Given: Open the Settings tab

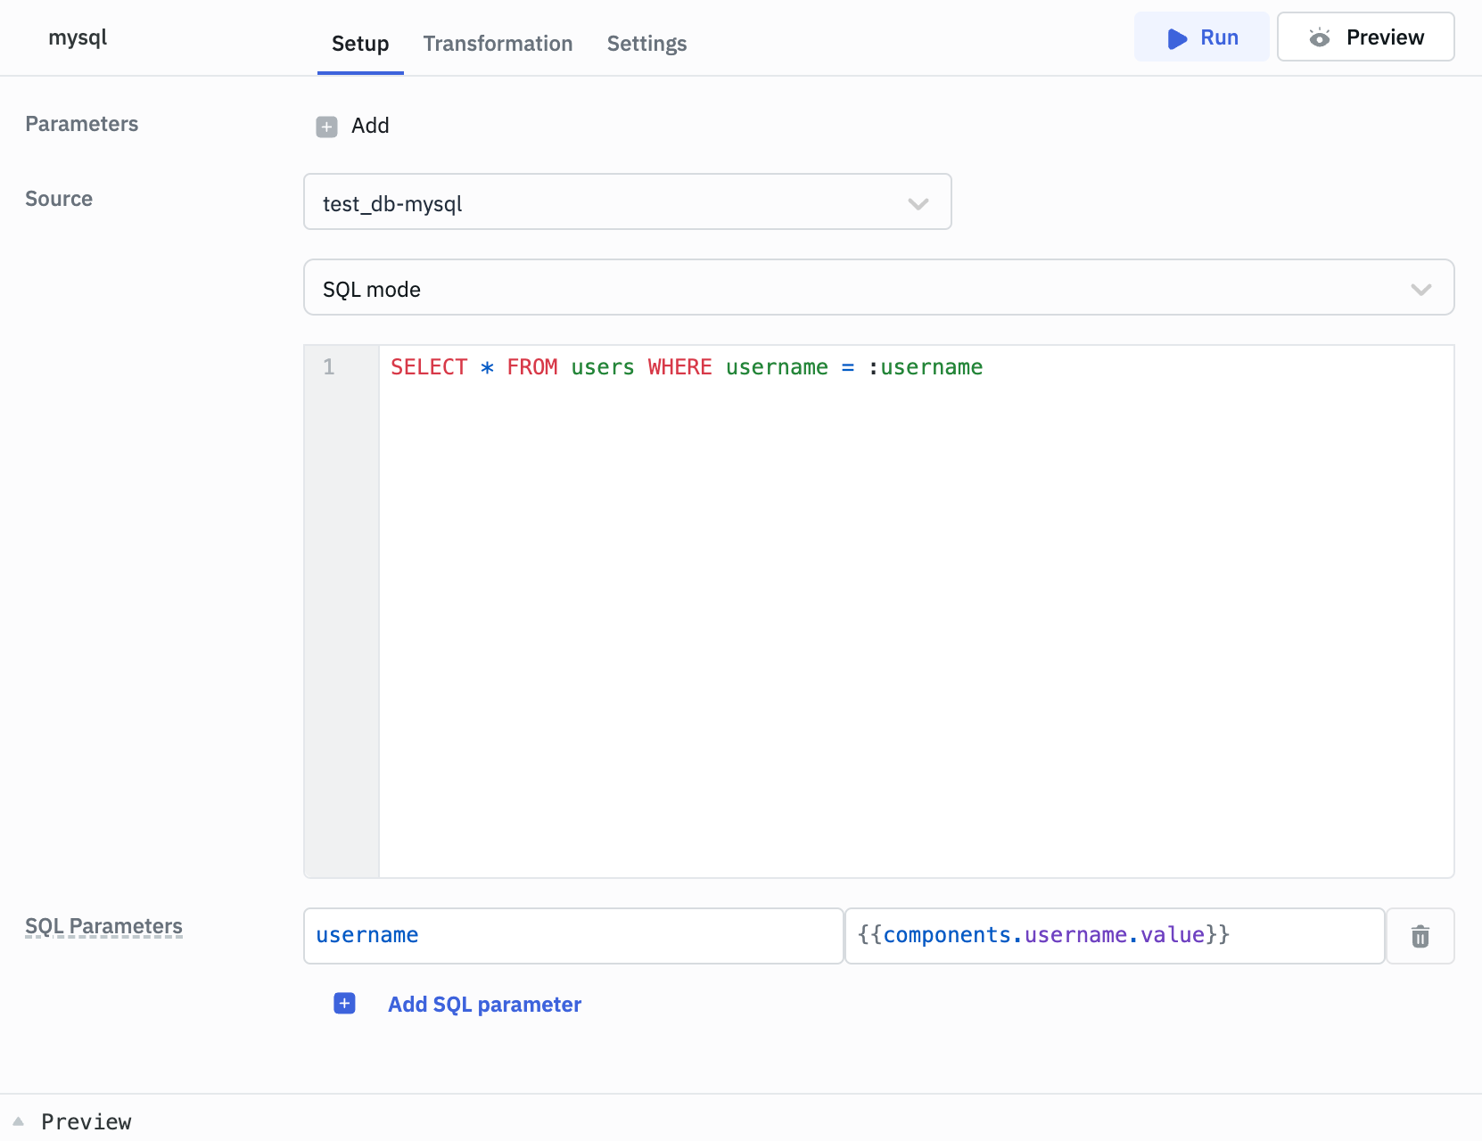Looking at the screenshot, I should [646, 44].
